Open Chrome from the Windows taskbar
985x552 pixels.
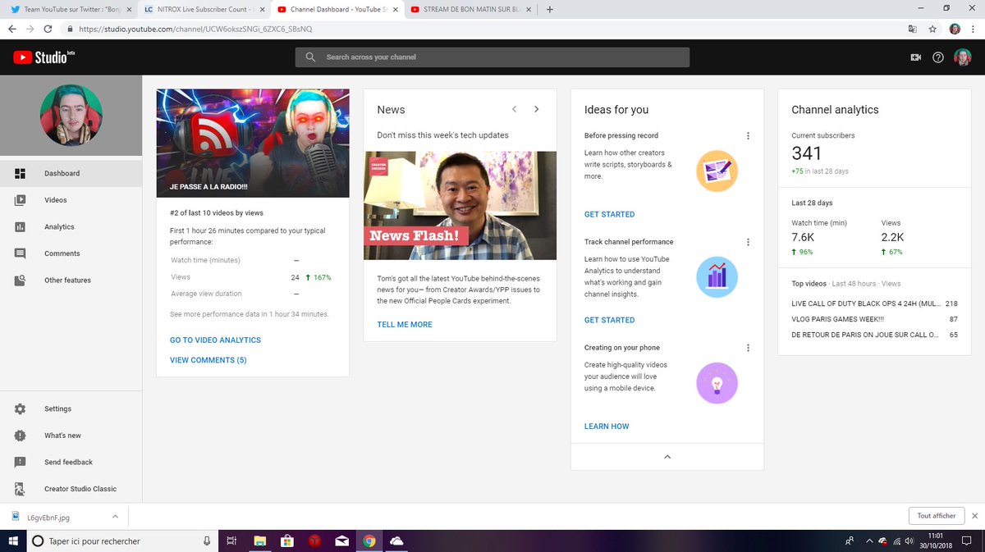click(369, 541)
